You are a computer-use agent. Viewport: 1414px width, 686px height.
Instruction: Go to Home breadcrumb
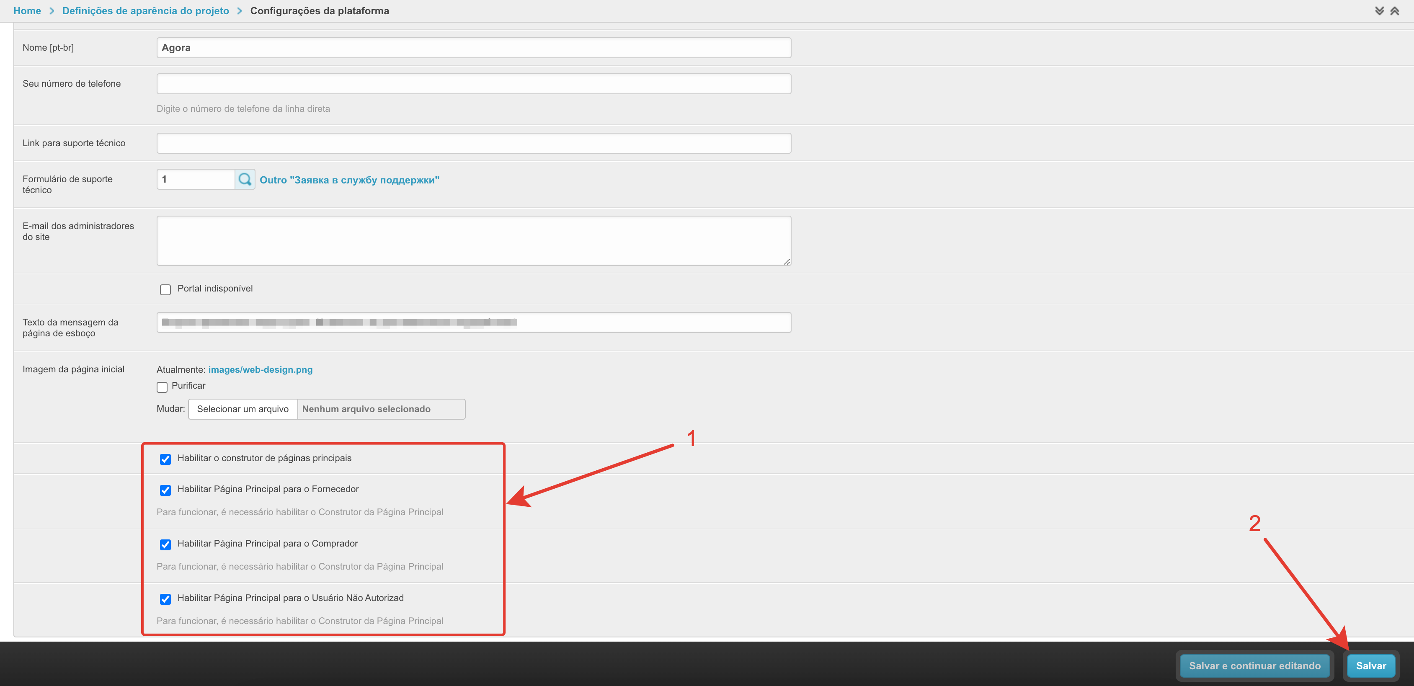[x=27, y=11]
